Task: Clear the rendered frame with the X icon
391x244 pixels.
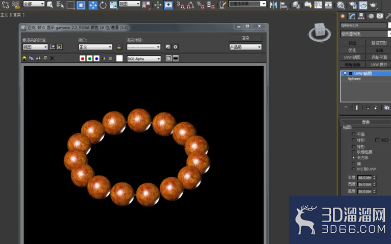Action: pyautogui.click(x=52, y=58)
